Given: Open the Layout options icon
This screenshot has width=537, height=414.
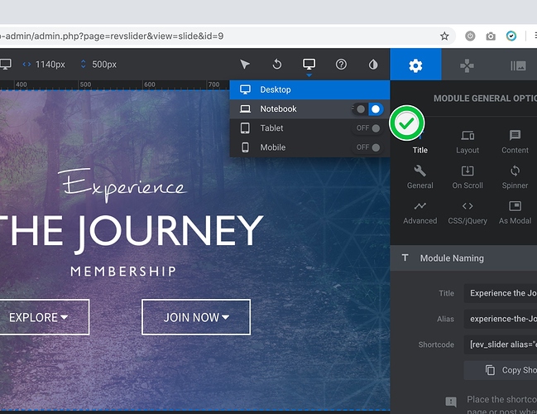Looking at the screenshot, I should [467, 141].
